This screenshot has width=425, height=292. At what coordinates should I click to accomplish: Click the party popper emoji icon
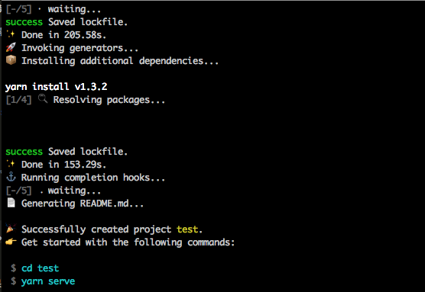[x=11, y=229]
